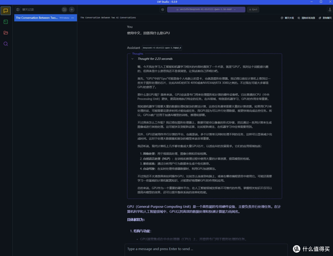This screenshot has height=256, width=333.
Task: Click the Assistant label
Action: click(134, 48)
